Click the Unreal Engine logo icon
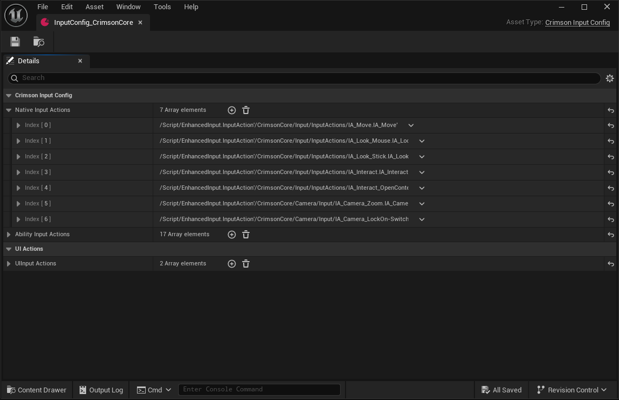The height and width of the screenshot is (400, 619). pyautogui.click(x=16, y=15)
